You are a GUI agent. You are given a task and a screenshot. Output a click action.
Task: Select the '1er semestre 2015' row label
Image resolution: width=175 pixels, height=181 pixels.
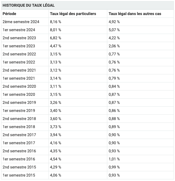19,175
